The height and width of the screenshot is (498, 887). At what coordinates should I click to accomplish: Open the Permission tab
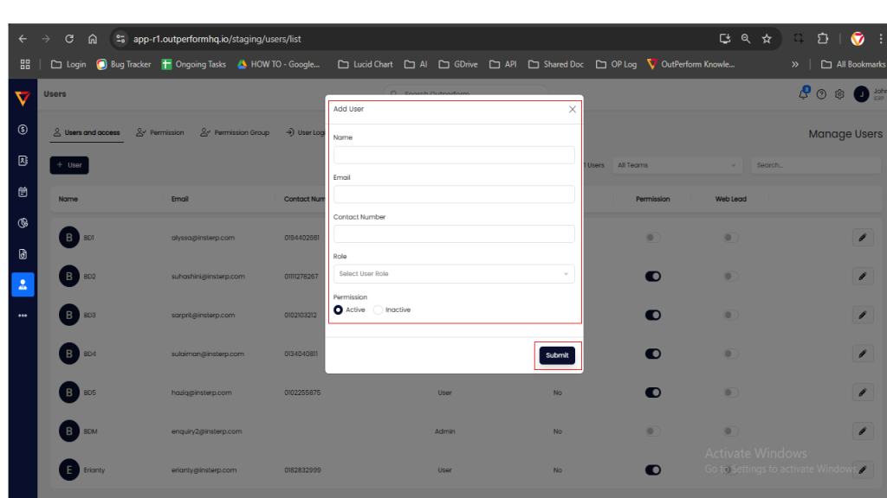tap(160, 133)
